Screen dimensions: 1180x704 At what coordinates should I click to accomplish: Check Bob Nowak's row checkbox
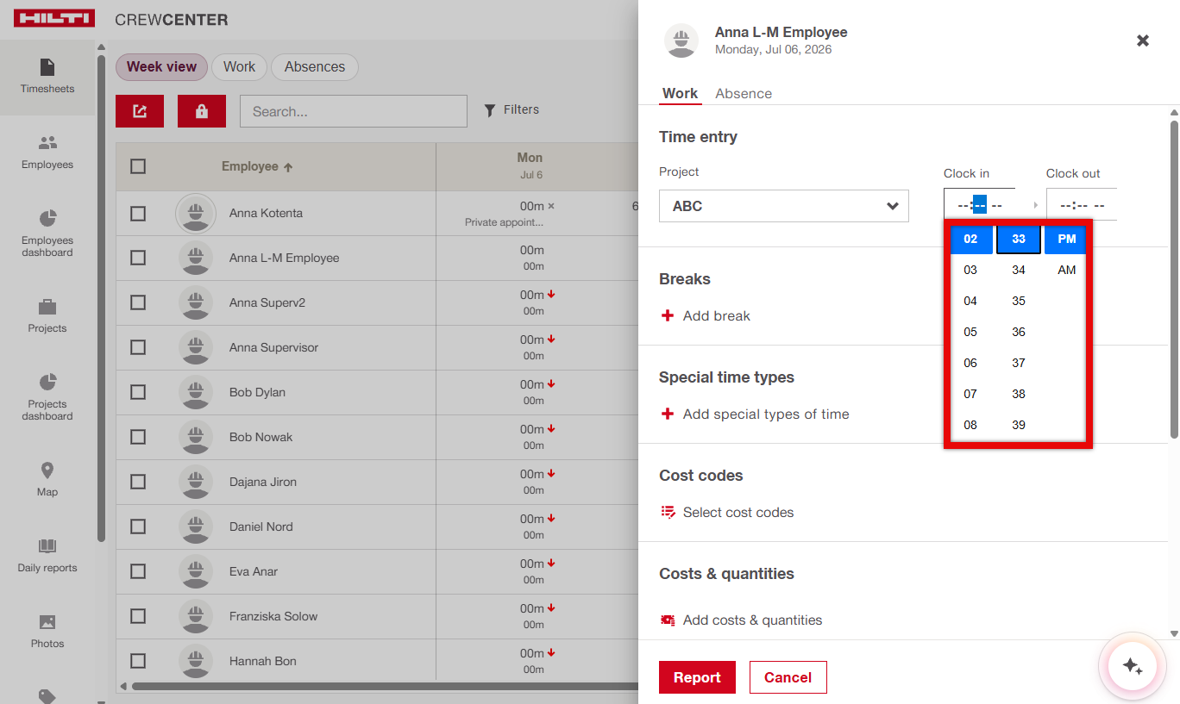click(138, 437)
